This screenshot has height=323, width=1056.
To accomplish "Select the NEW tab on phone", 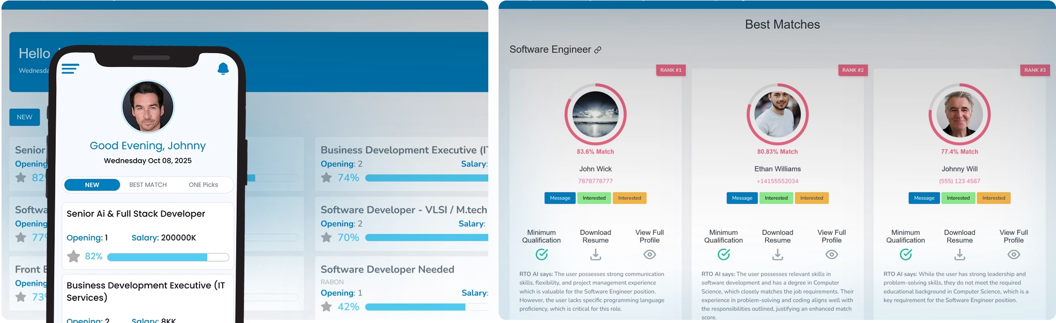I will pyautogui.click(x=92, y=185).
